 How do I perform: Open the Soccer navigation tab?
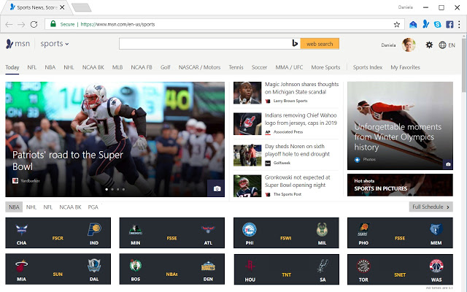(x=259, y=67)
